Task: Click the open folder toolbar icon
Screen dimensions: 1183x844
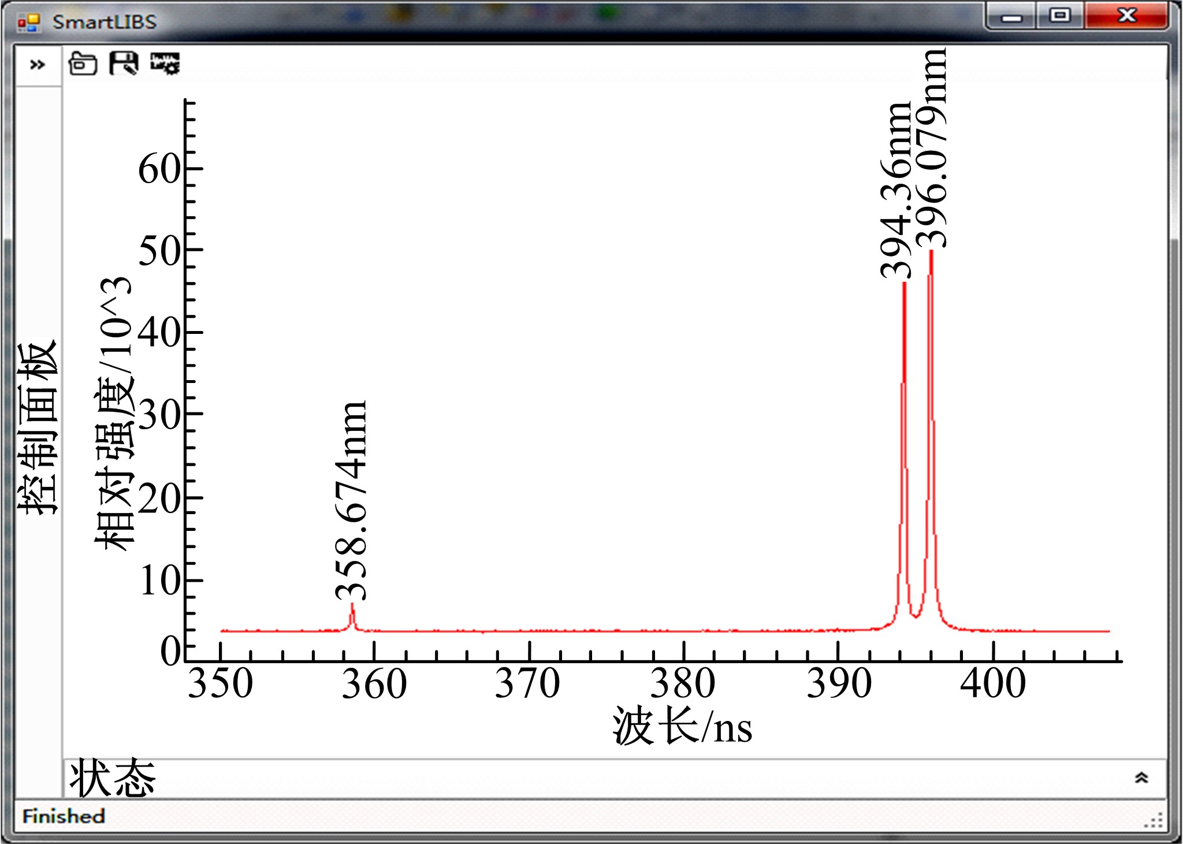Action: click(82, 64)
